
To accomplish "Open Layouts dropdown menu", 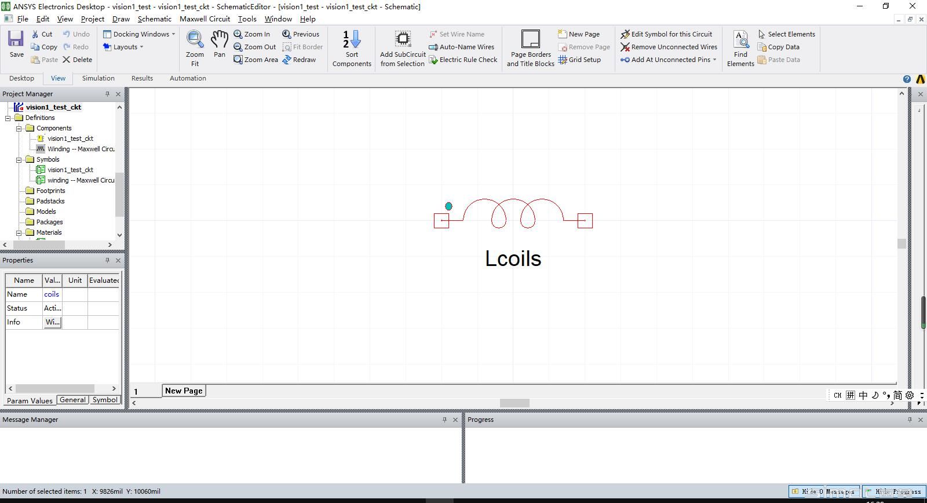I will pos(123,47).
